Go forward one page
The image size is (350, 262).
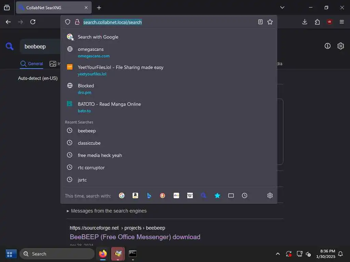(20, 22)
